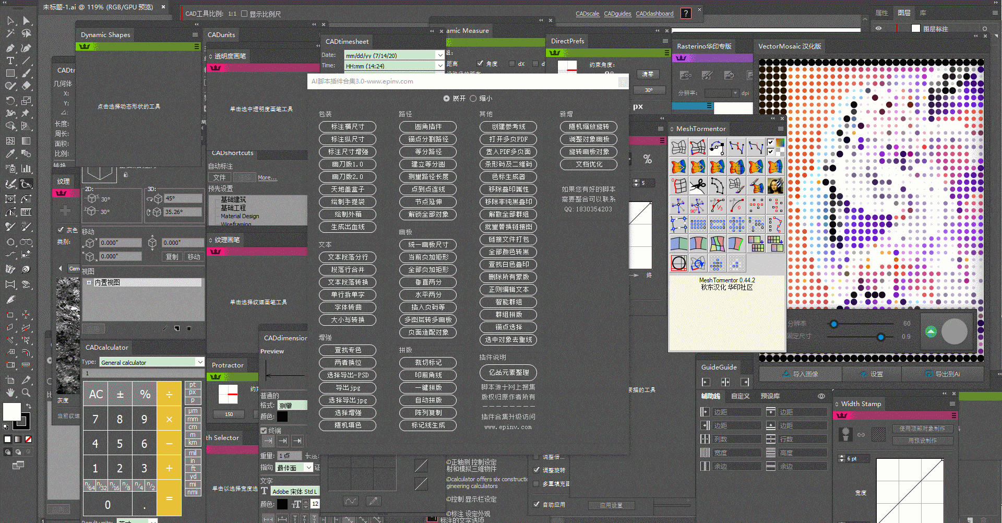Enable the 显示比例尺 checkbox
Image resolution: width=1002 pixels, height=523 pixels.
tap(244, 14)
